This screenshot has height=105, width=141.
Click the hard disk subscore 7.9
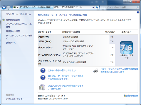pyautogui.click(x=112, y=62)
